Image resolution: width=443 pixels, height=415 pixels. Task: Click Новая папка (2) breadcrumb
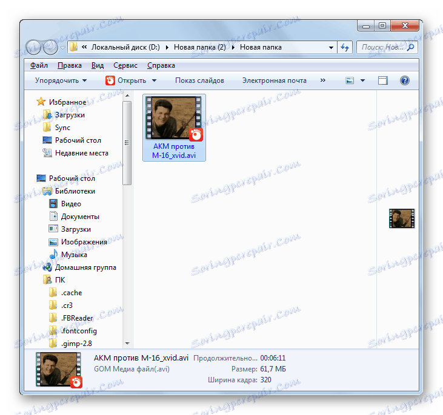pyautogui.click(x=200, y=47)
